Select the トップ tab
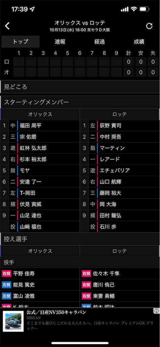 pyautogui.click(x=21, y=42)
